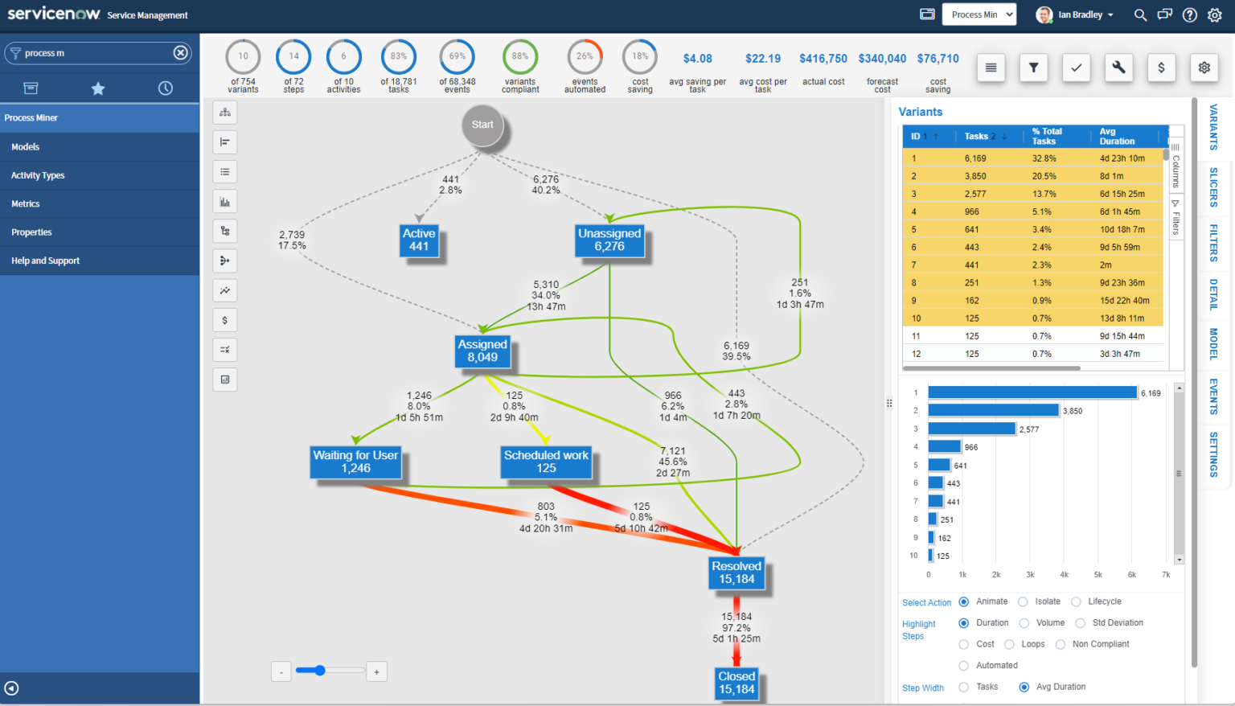This screenshot has width=1235, height=706.
Task: Select the Lifecycle radio option
Action: [1076, 601]
